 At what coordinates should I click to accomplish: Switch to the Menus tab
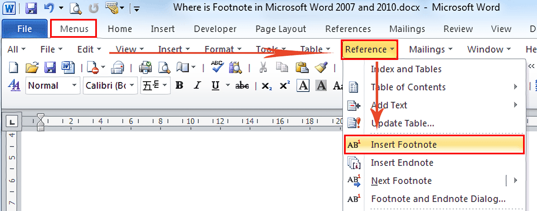[x=74, y=29]
